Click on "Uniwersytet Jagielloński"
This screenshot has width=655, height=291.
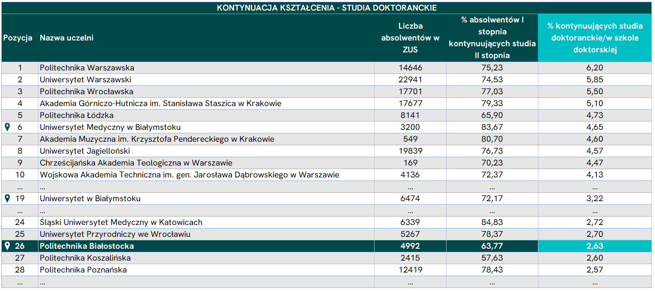[85, 151]
